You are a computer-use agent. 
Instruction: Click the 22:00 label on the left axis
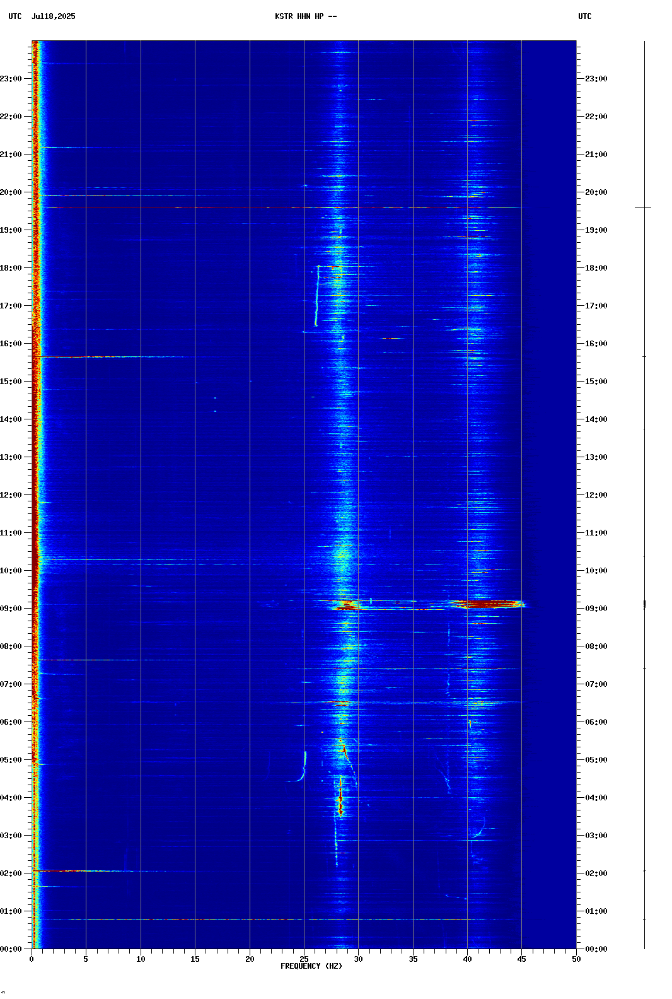(x=11, y=117)
